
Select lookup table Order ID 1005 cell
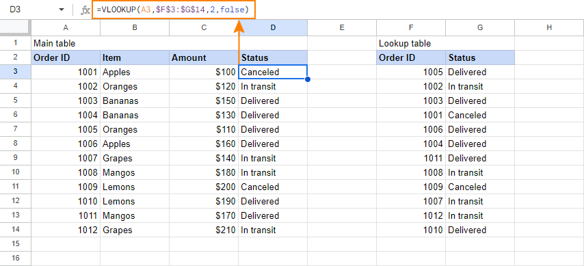[411, 72]
